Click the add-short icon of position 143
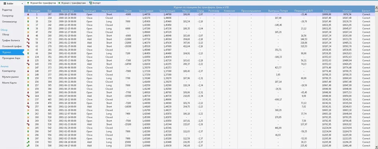Screen dimensions: 378x149 (x=28, y=64)
